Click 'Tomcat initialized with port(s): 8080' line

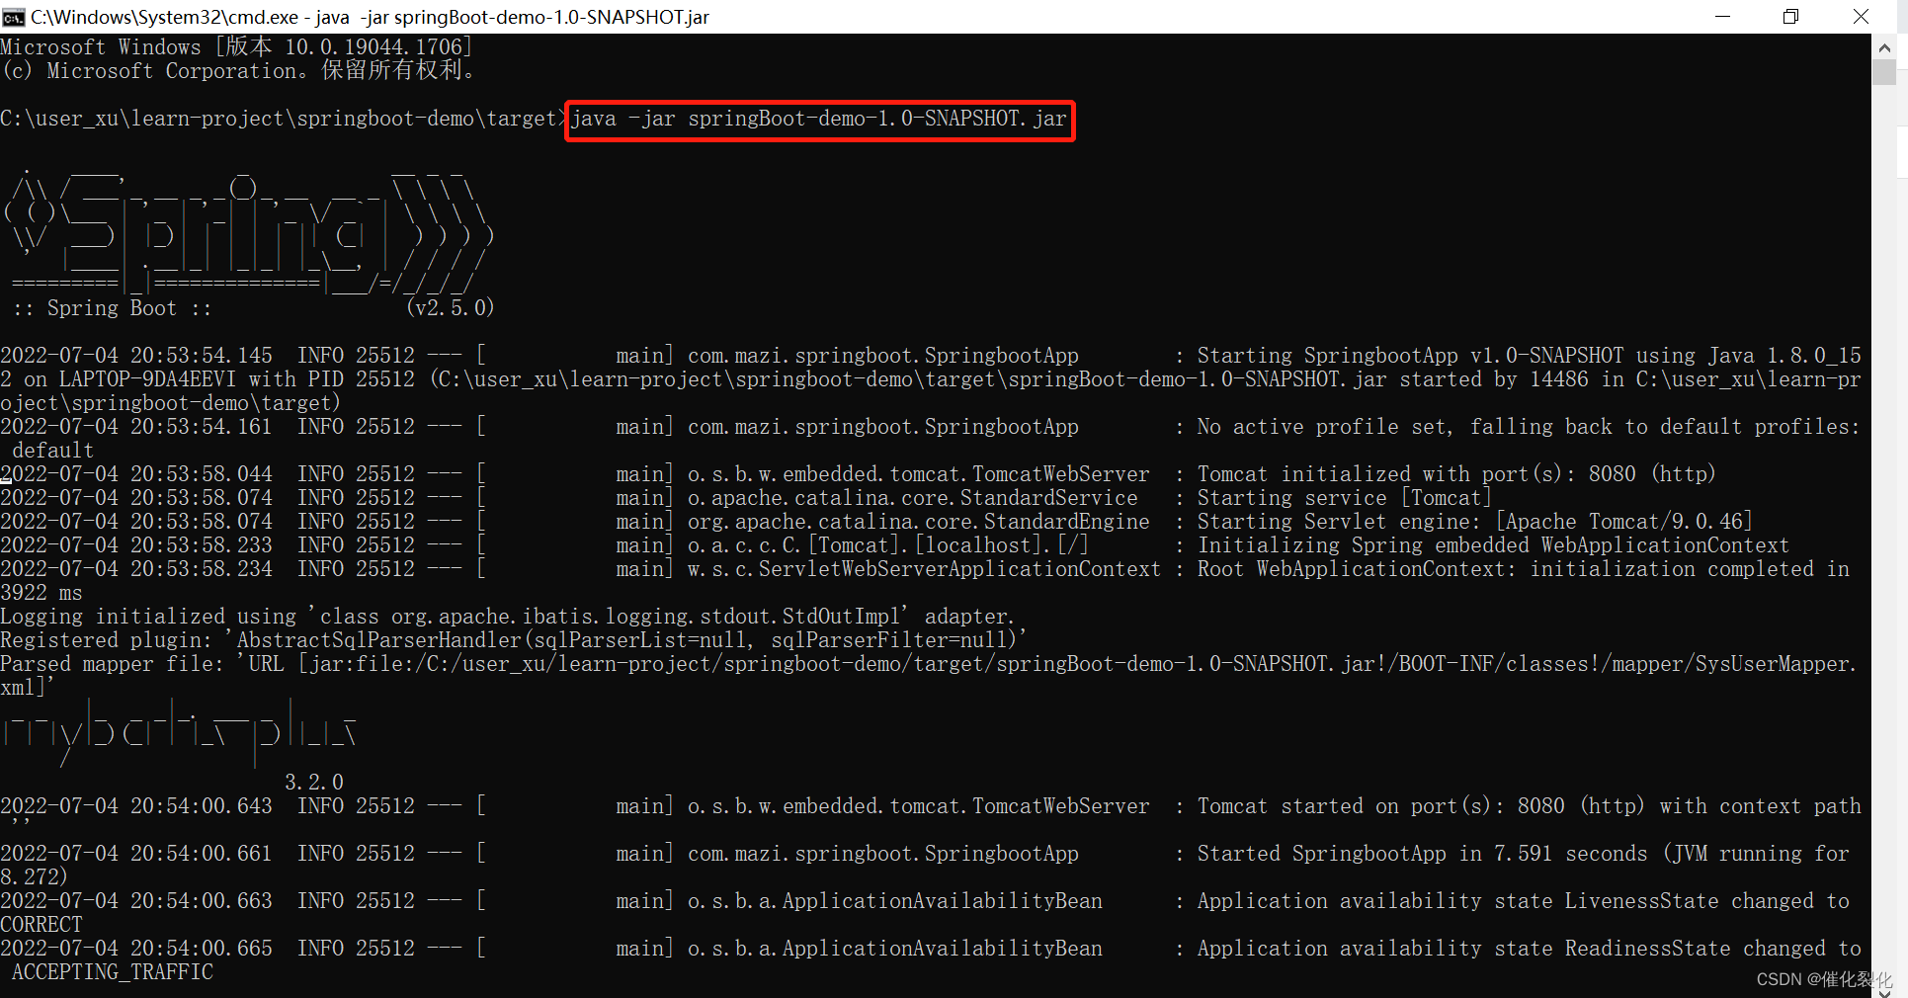[x=1456, y=474]
